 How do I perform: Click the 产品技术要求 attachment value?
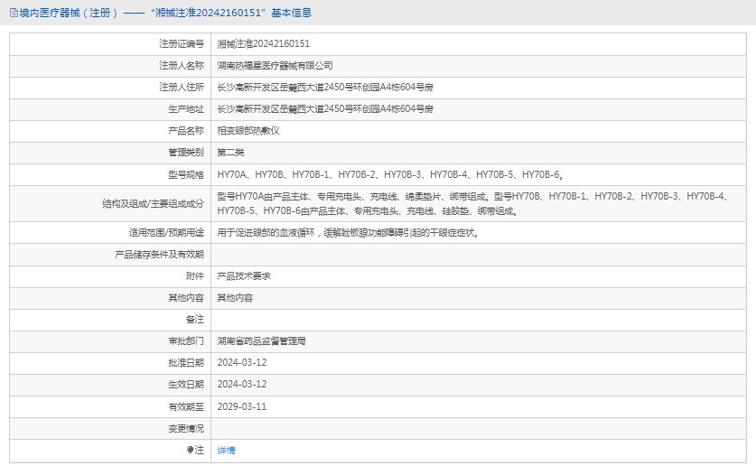[244, 276]
